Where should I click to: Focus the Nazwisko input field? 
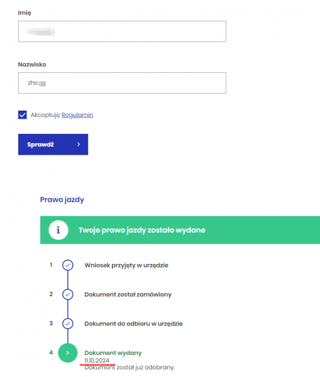click(x=122, y=83)
